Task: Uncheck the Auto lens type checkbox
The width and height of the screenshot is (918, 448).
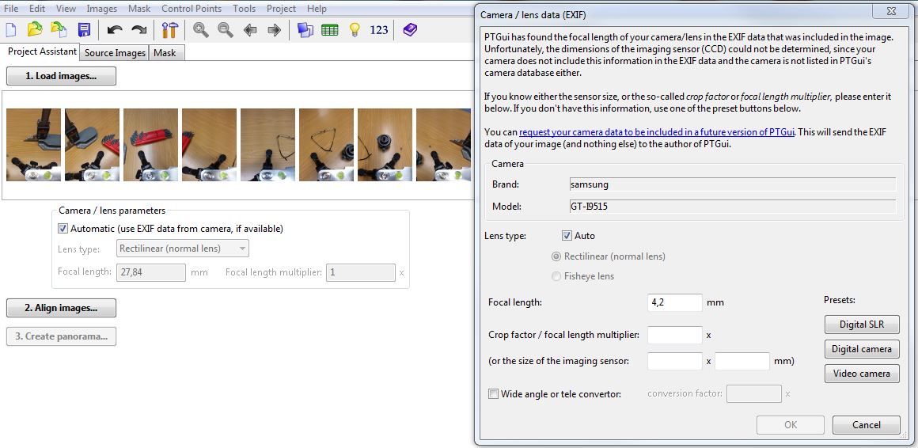Action: coord(567,236)
